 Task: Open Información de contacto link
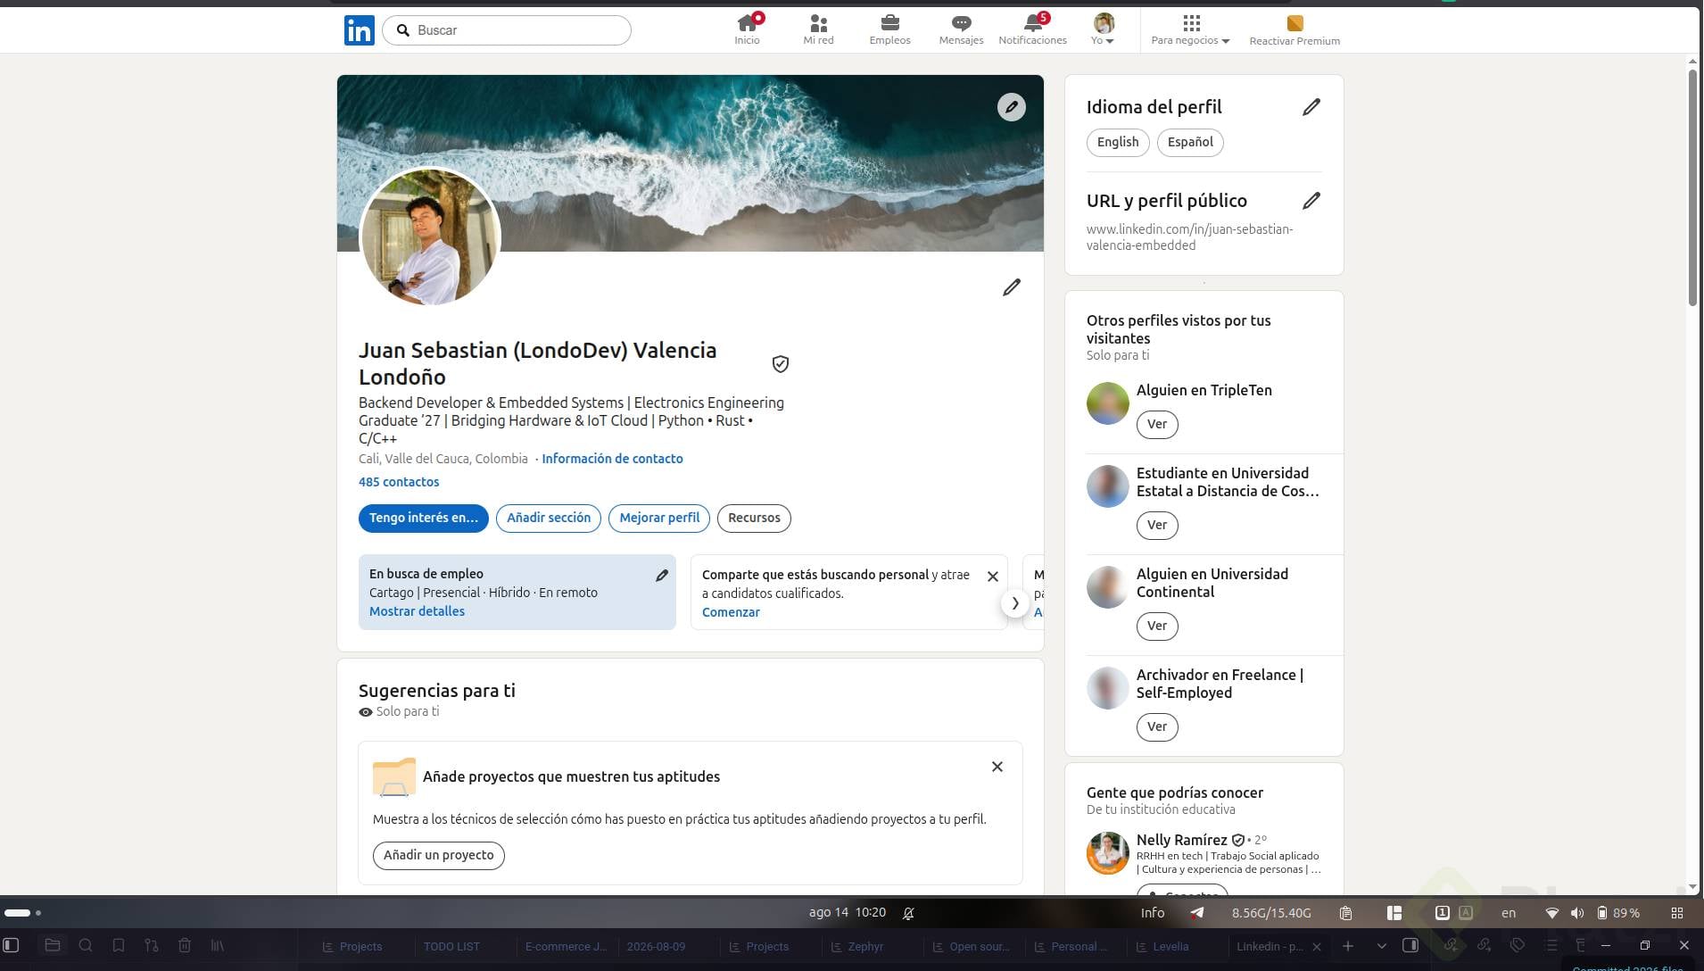(x=612, y=459)
